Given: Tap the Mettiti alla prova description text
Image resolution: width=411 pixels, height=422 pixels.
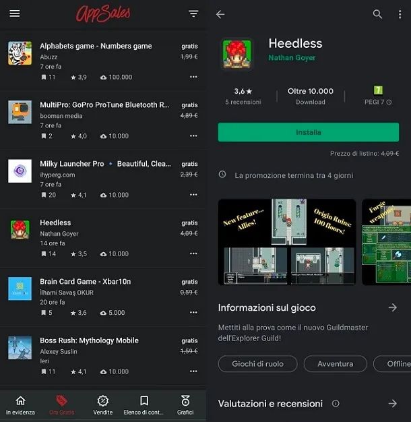Looking at the screenshot, I should click(293, 332).
